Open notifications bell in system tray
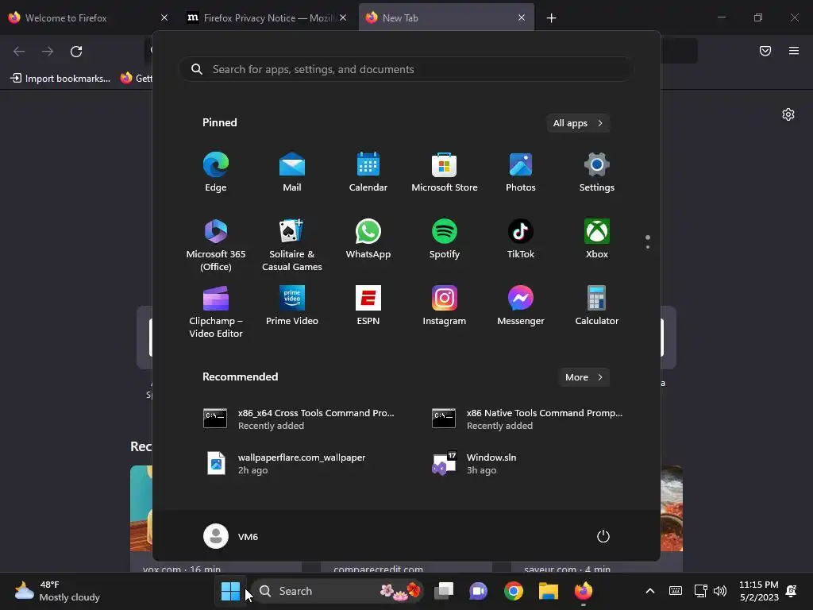Viewport: 813px width, 610px height. [x=792, y=591]
